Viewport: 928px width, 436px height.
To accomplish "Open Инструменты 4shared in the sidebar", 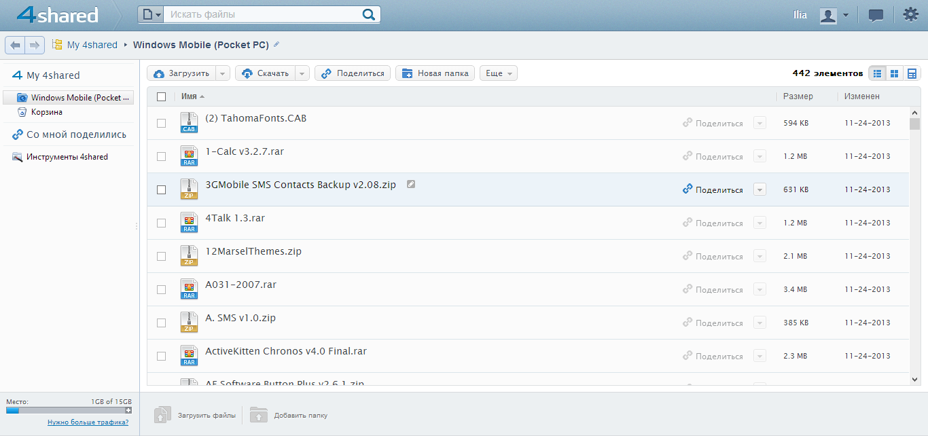I will point(60,157).
